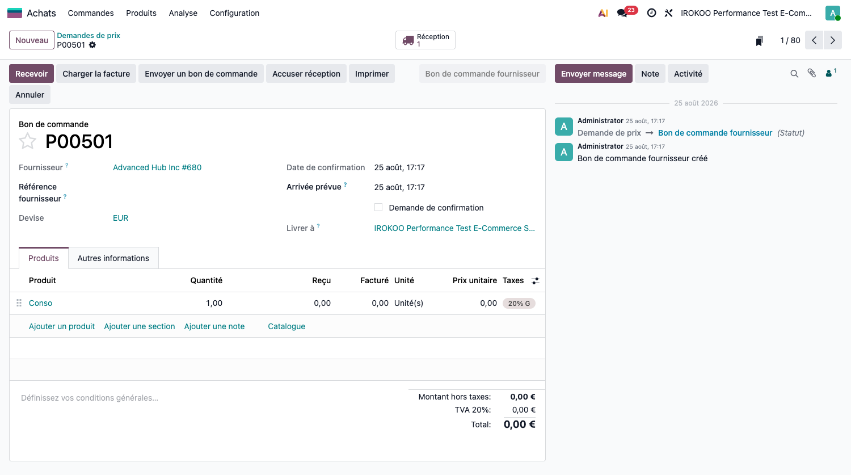Click Envoyer message in chatter
The image size is (851, 475).
593,74
